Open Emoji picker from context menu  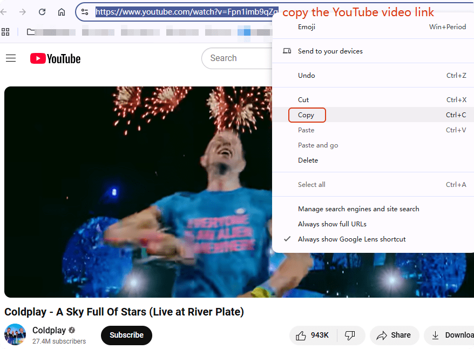point(307,26)
